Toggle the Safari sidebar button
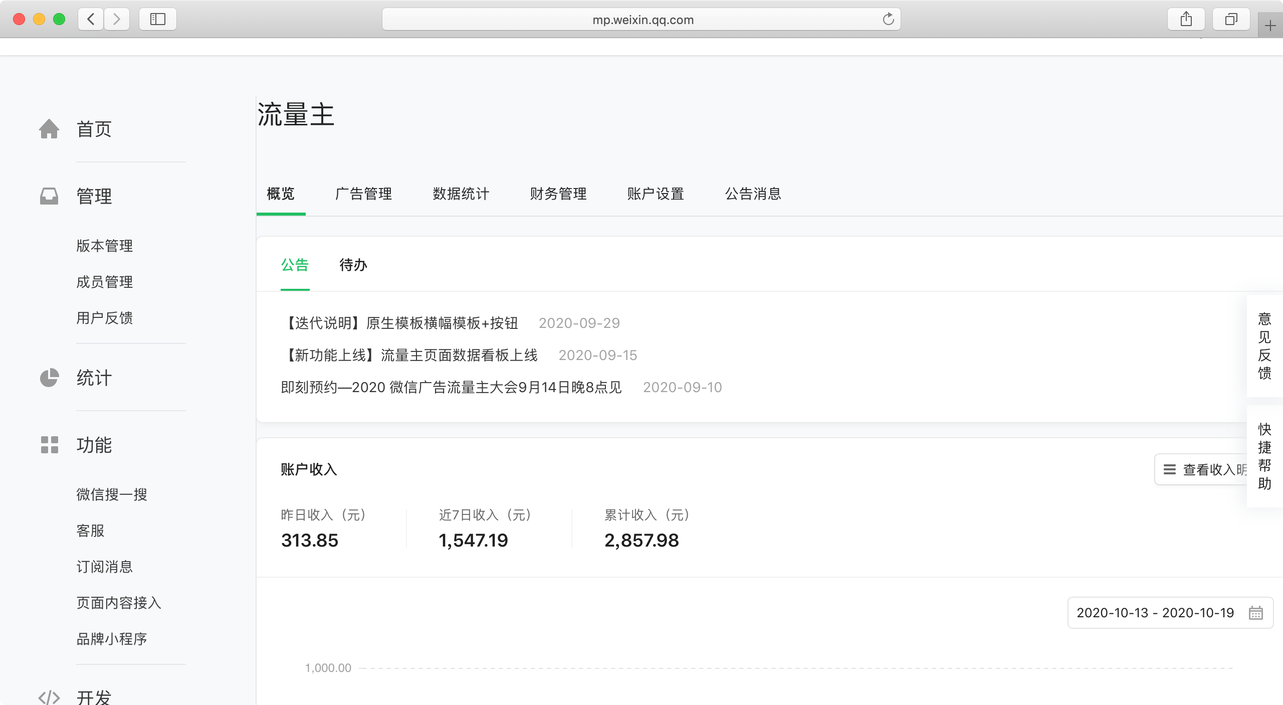Image resolution: width=1283 pixels, height=705 pixels. pos(158,20)
